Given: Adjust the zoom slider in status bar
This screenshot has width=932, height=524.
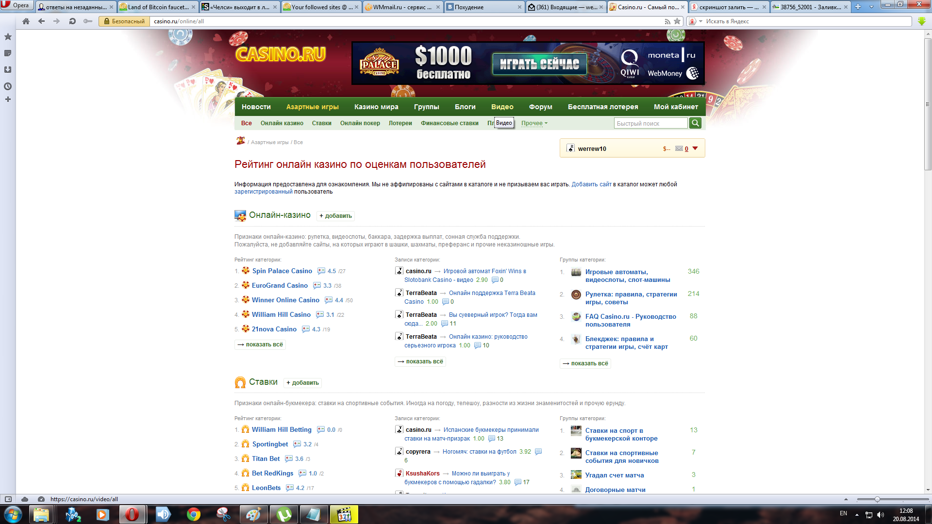Looking at the screenshot, I should coord(877,499).
